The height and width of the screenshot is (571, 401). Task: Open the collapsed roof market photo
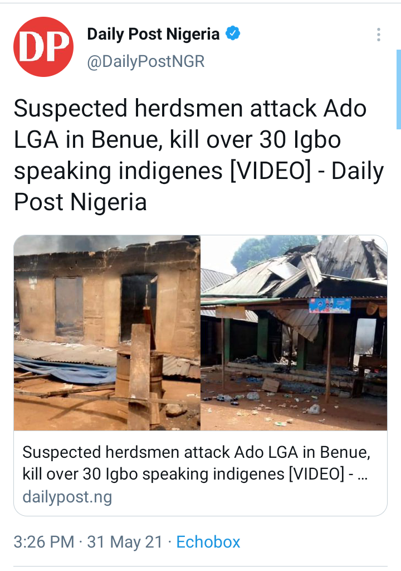[294, 332]
